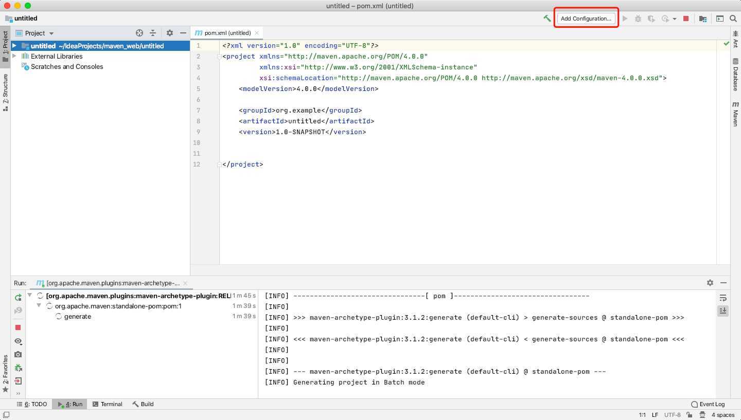This screenshot has height=420, width=741.
Task: Open the 2: Favorites side tab
Action: click(5, 374)
